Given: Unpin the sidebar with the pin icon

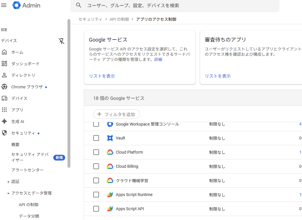Looking at the screenshot, I should click(x=61, y=41).
